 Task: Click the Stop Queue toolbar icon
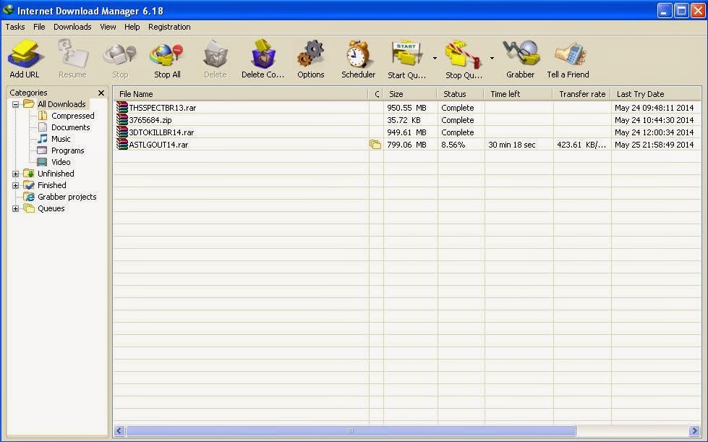pos(463,54)
